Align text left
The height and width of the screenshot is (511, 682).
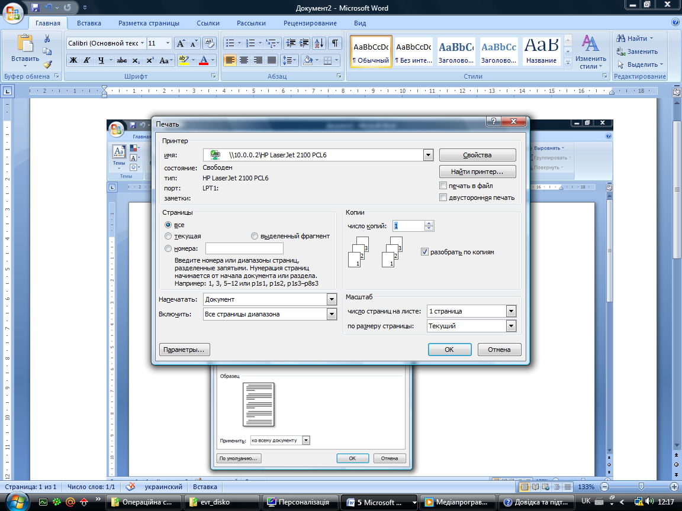click(230, 60)
